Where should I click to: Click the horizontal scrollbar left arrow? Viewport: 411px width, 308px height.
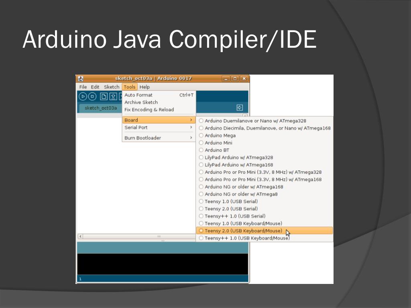click(80, 237)
